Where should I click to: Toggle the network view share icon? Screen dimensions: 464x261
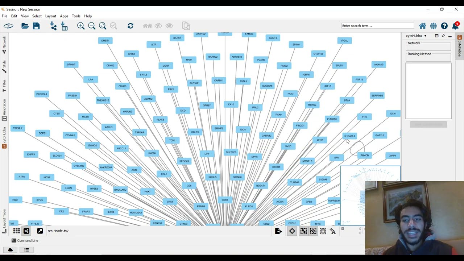[x=26, y=231]
